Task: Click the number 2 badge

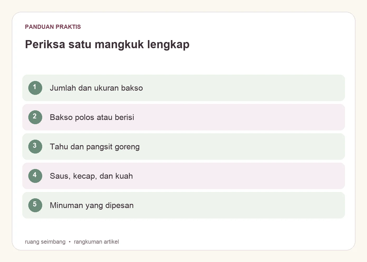Action: [35, 117]
